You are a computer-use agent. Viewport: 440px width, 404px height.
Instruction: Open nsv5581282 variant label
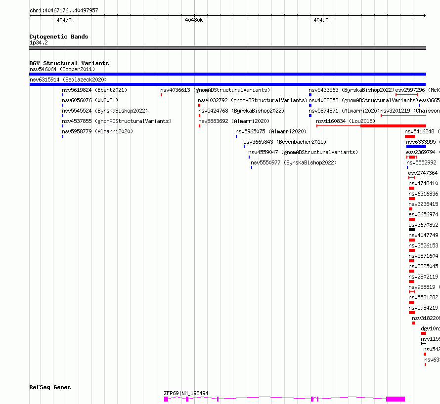(424, 297)
